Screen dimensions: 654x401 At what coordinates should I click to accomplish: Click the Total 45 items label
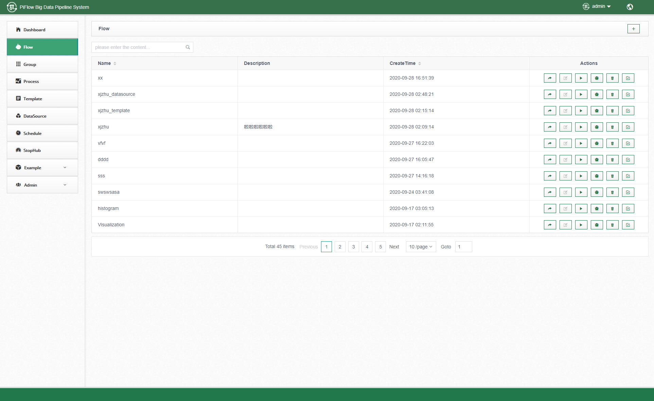(280, 247)
